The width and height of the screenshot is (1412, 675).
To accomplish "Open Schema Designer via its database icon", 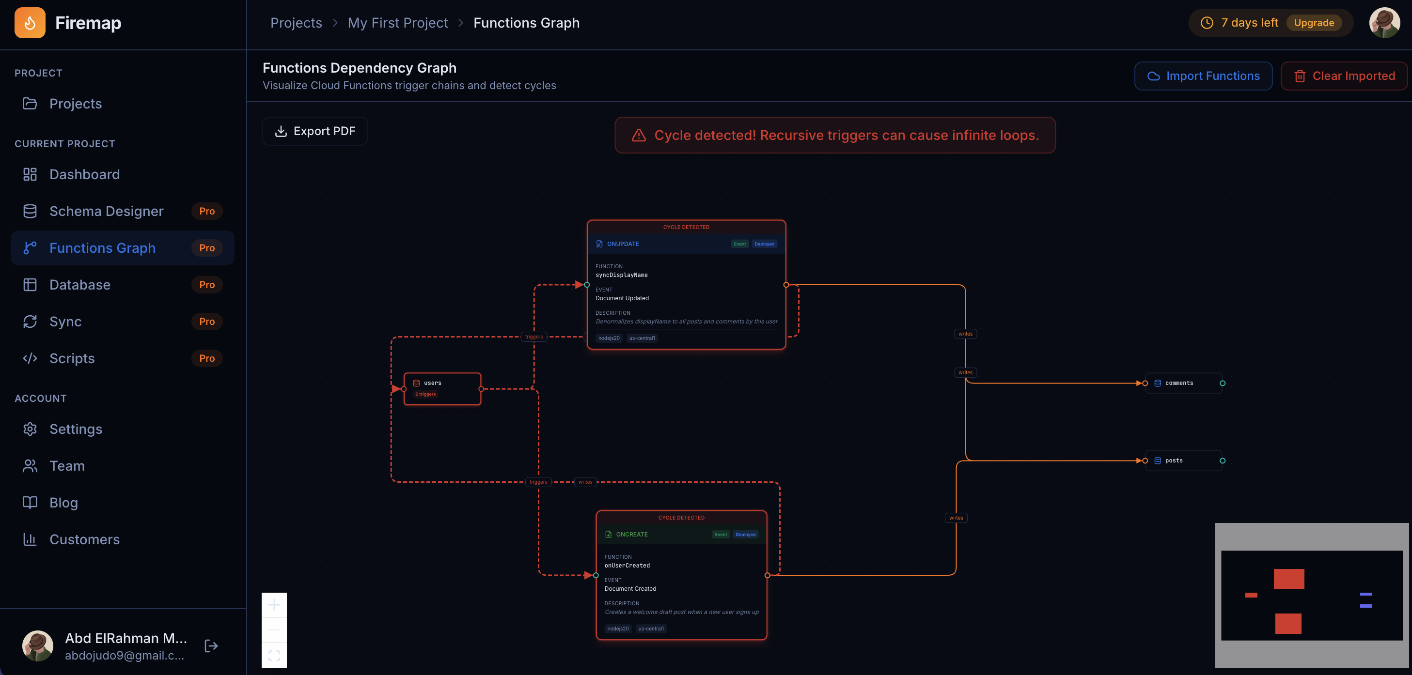I will tap(30, 211).
